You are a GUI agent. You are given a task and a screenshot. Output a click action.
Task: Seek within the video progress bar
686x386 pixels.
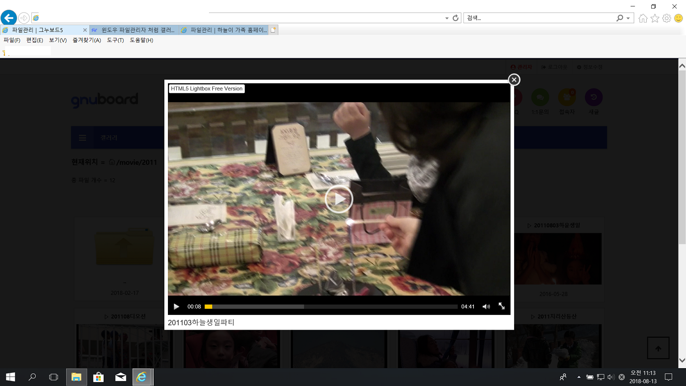(330, 306)
